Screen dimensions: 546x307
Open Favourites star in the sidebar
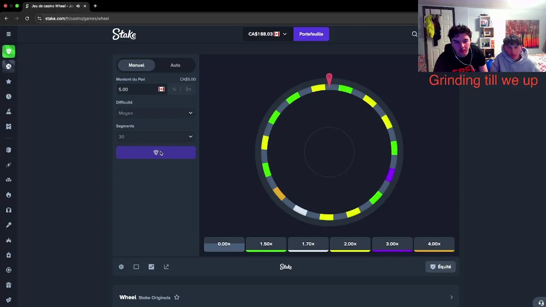click(x=9, y=81)
